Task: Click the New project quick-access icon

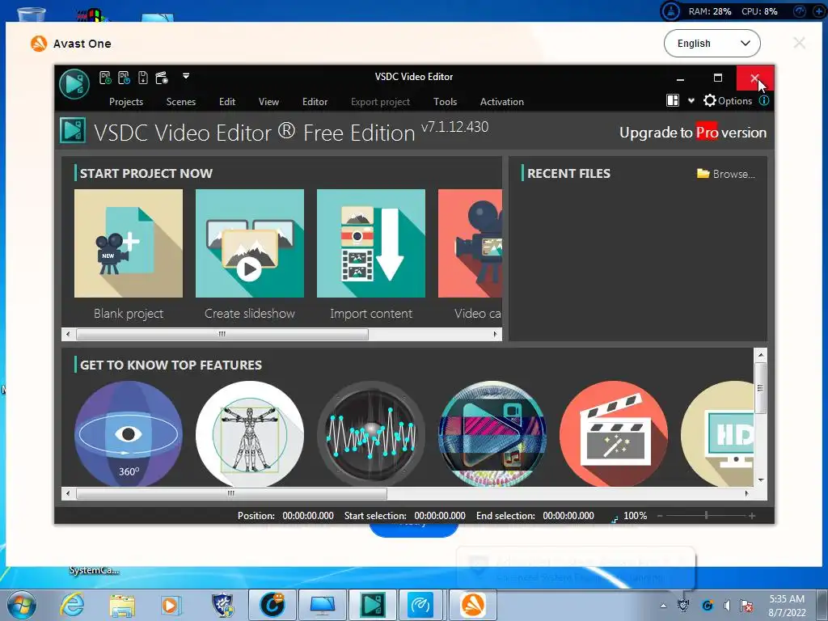Action: pyautogui.click(x=105, y=78)
